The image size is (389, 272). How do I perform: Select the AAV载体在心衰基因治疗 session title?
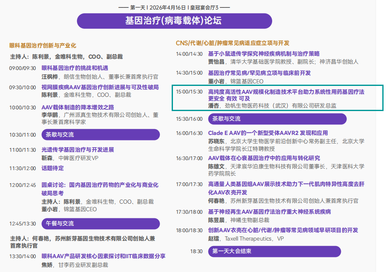[264, 158]
